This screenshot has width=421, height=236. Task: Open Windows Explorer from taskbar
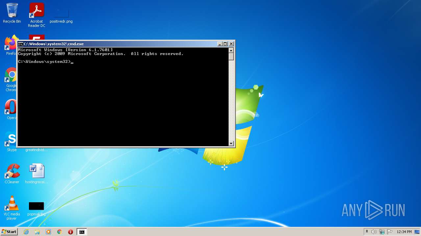37,232
